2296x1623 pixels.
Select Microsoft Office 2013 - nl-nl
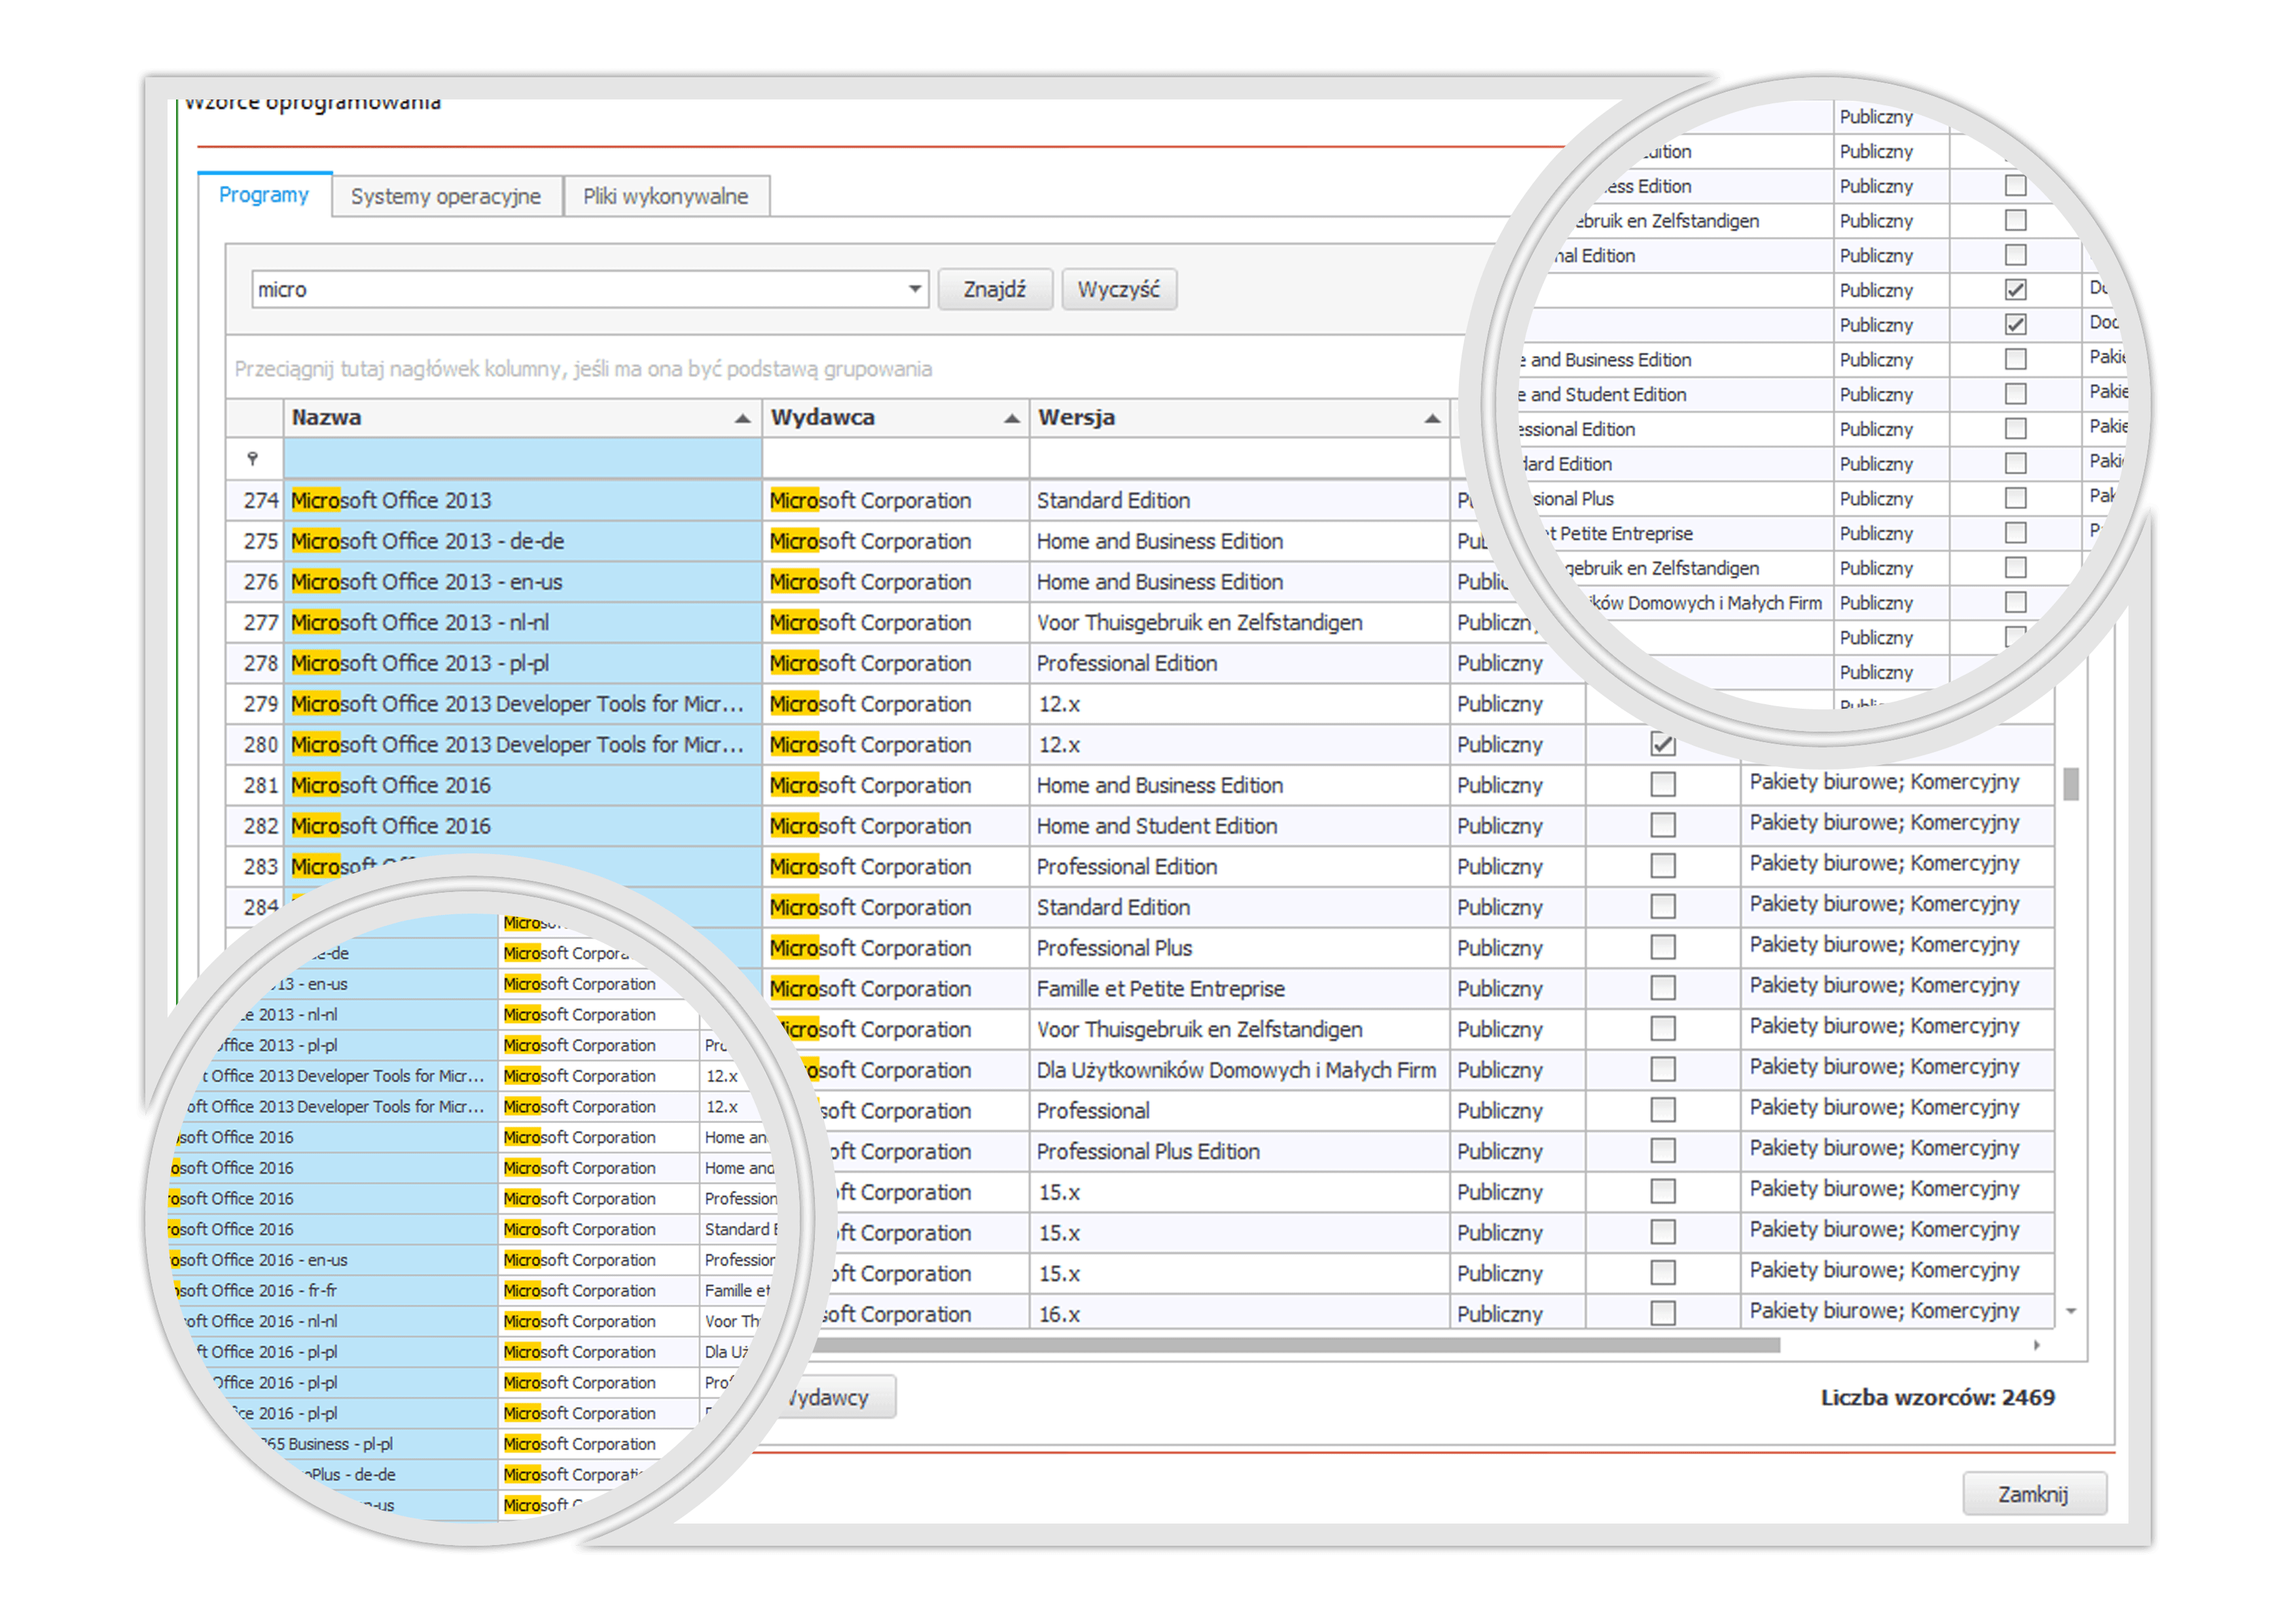click(x=522, y=623)
